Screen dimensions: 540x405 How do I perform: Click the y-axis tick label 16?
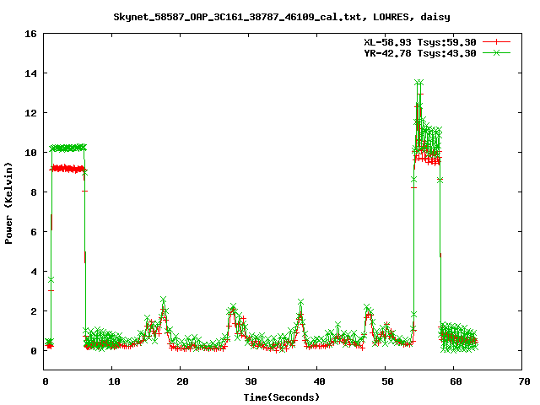tap(30, 34)
